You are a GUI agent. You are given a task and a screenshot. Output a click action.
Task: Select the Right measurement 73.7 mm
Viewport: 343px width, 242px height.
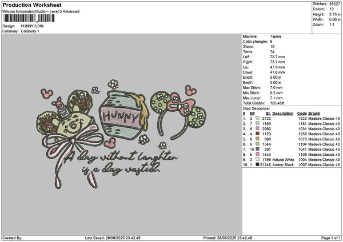(x=277, y=62)
